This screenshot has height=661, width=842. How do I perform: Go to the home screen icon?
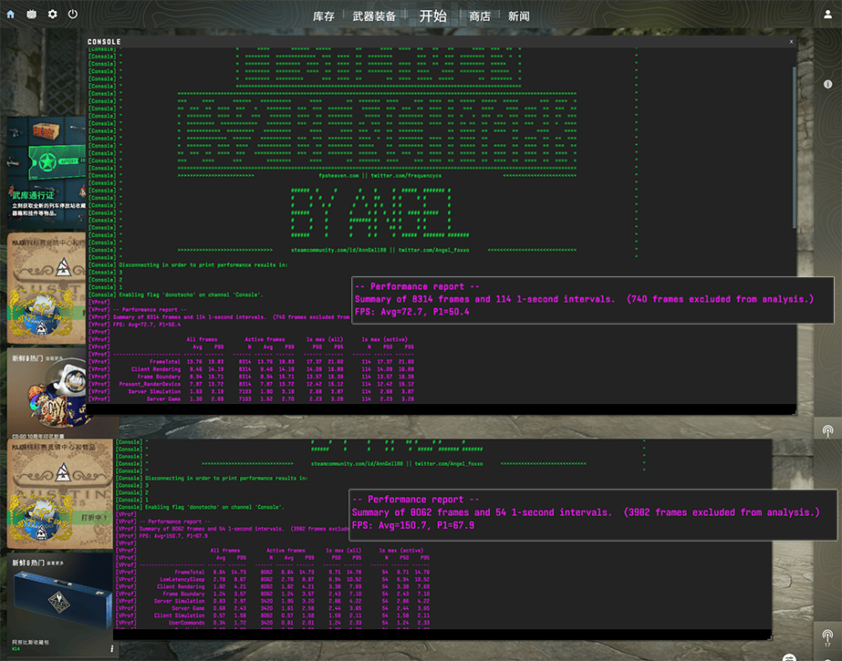pyautogui.click(x=10, y=15)
